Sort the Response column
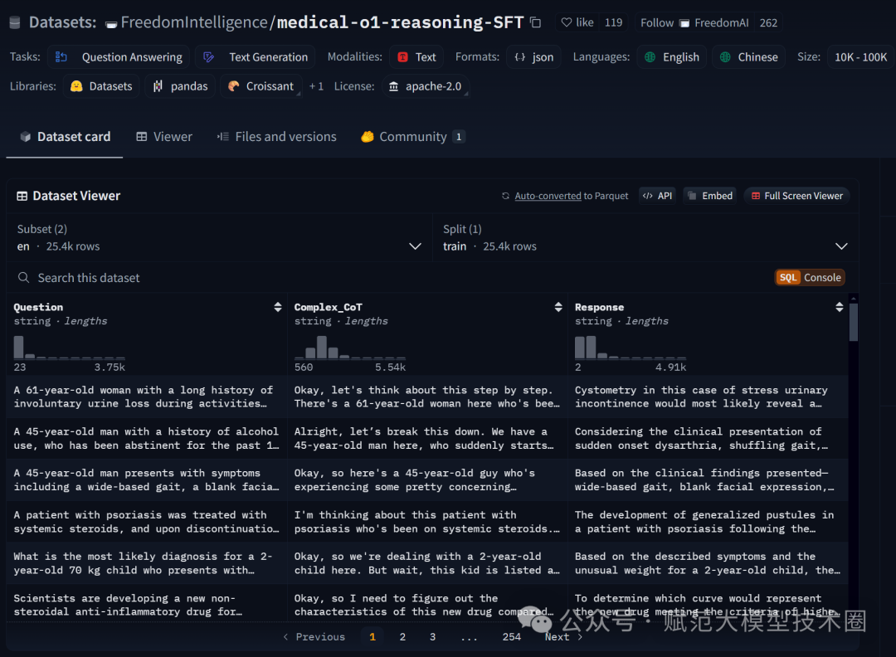Screen dimensions: 896x657 [x=839, y=307]
